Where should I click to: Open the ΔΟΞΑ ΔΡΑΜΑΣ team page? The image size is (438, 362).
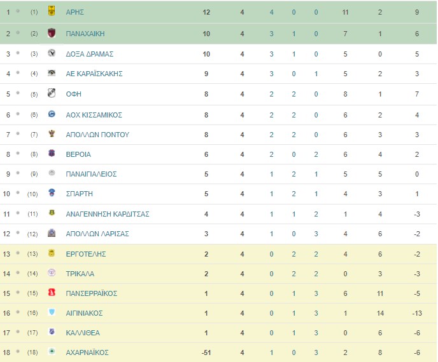coord(90,54)
